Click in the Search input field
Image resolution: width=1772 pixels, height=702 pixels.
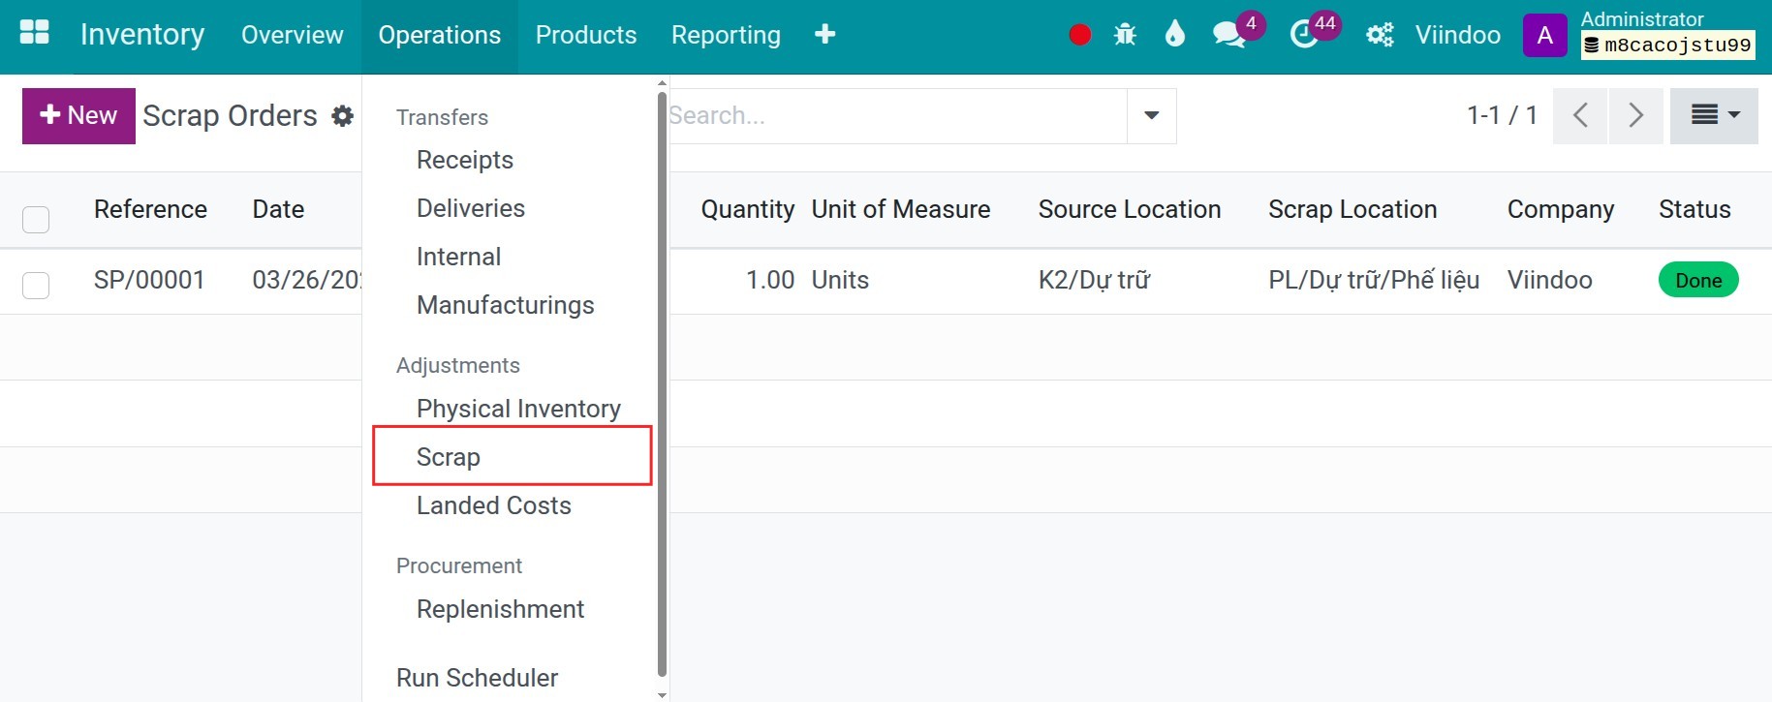pos(897,115)
